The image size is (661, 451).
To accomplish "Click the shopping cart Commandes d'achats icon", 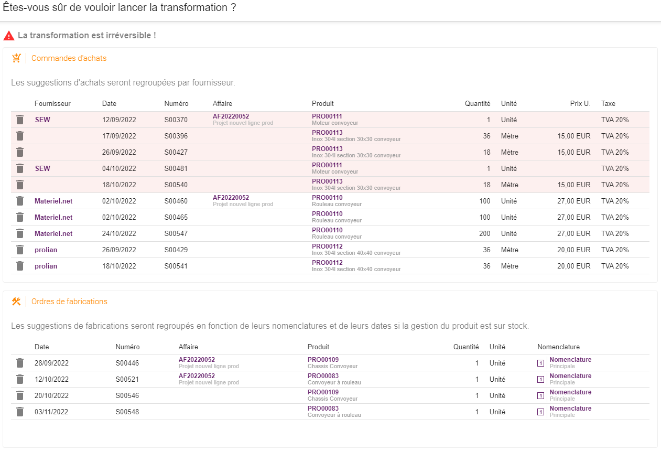I will pyautogui.click(x=16, y=58).
